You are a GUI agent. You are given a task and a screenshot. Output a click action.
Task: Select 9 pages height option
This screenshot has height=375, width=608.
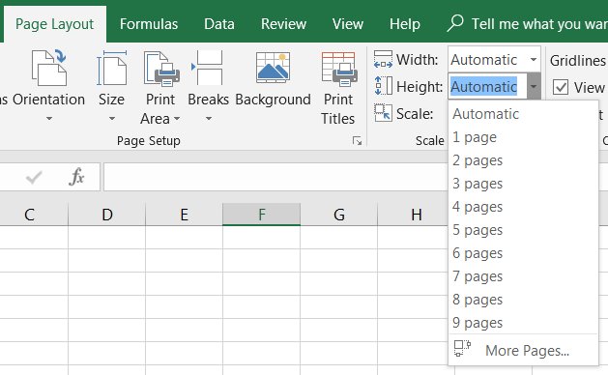click(x=523, y=323)
